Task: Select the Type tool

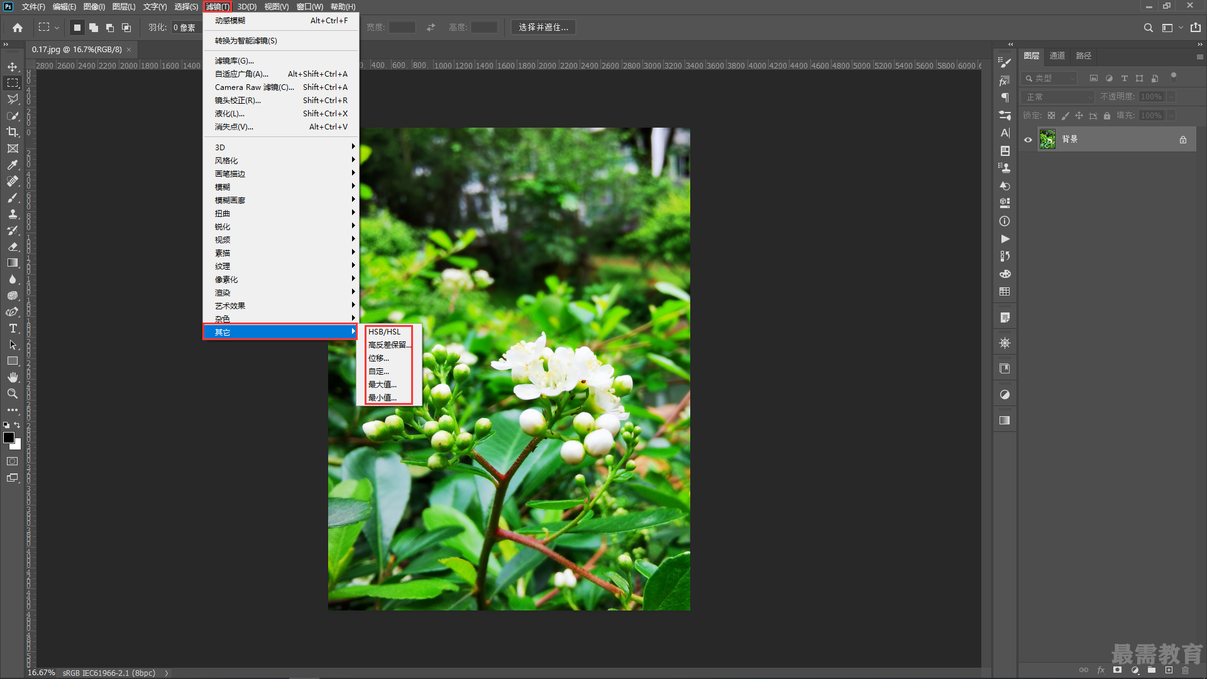Action: 13,328
